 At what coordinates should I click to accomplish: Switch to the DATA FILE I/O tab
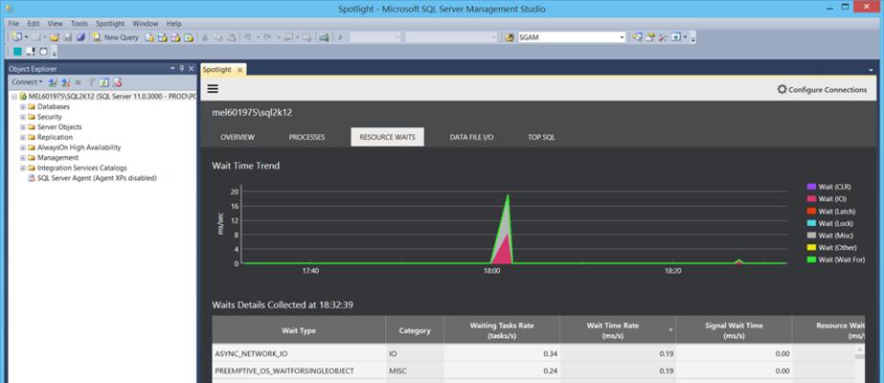click(x=471, y=137)
